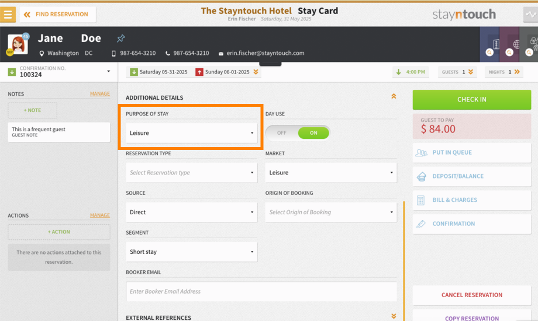
Task: Put the reservation in queue
Action: [x=472, y=152]
